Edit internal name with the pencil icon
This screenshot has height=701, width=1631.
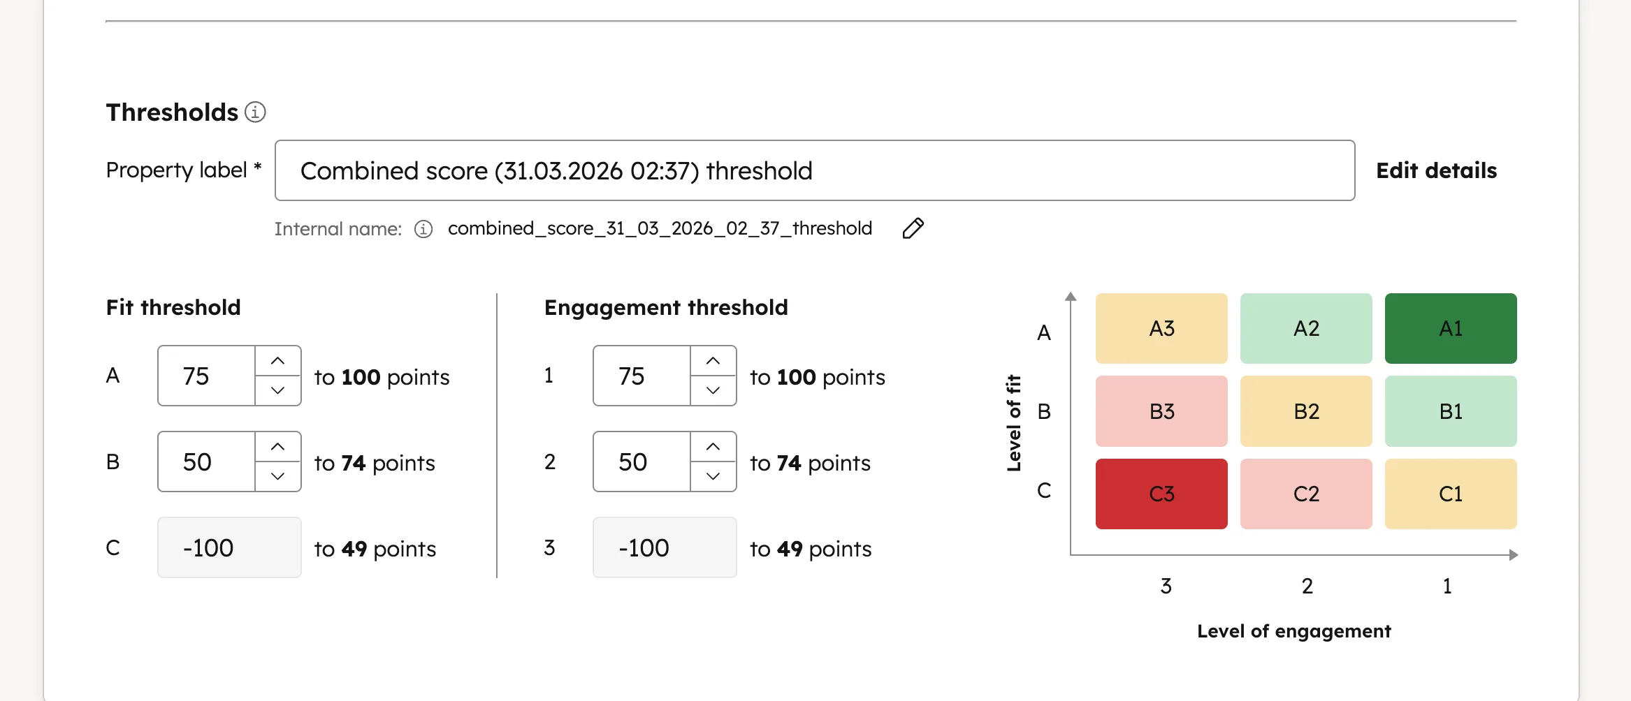tap(913, 228)
